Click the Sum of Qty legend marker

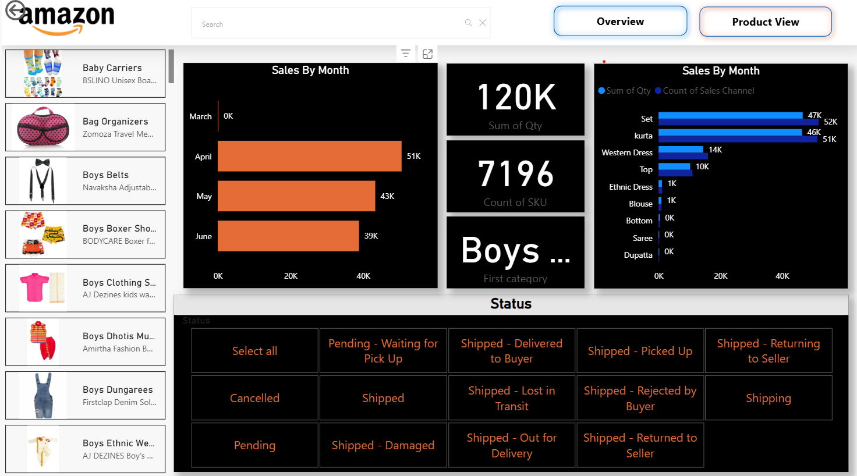pos(601,91)
